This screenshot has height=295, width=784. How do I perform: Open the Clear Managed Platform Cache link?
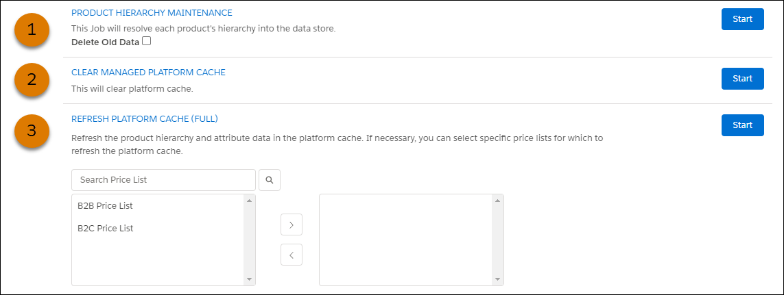[x=148, y=73]
